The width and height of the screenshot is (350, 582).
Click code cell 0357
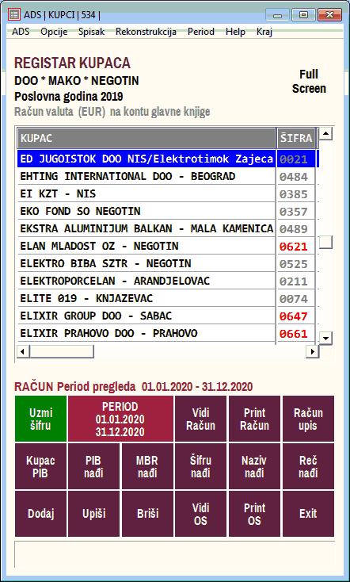click(x=296, y=211)
